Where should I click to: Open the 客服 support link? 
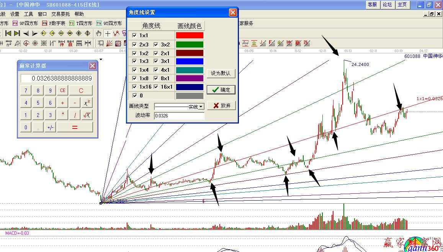(373, 5)
